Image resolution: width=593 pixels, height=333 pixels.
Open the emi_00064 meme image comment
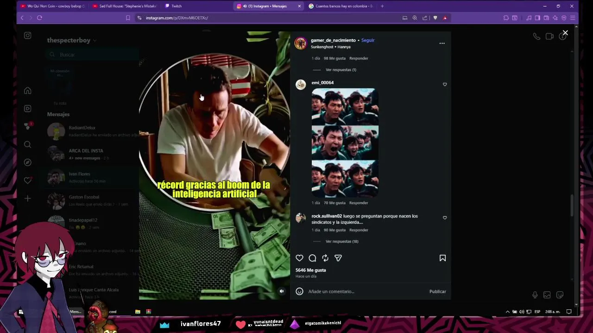pyautogui.click(x=345, y=143)
